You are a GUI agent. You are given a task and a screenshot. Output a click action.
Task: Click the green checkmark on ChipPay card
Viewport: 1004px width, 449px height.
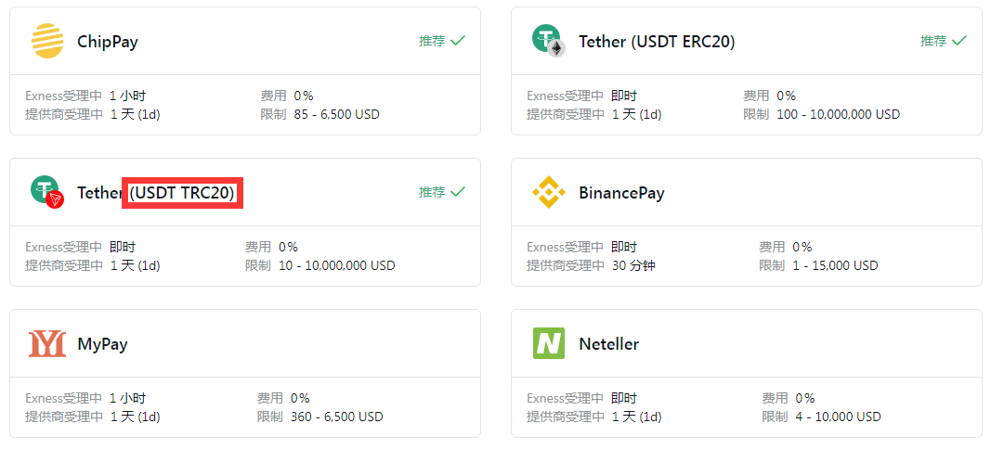tap(458, 41)
